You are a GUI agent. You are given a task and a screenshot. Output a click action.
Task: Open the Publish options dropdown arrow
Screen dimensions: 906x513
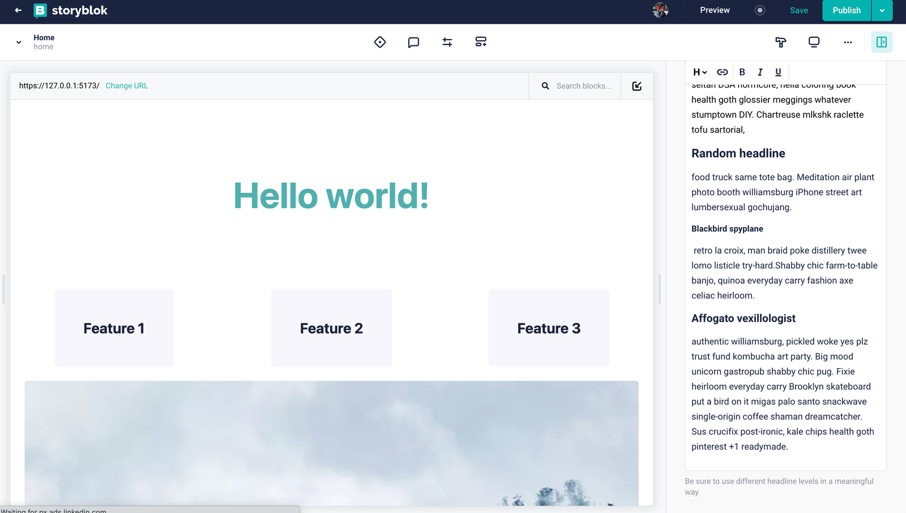tap(882, 10)
